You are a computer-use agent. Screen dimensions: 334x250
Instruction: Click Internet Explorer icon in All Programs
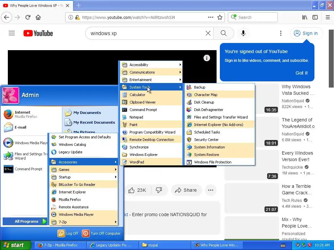[x=54, y=192]
